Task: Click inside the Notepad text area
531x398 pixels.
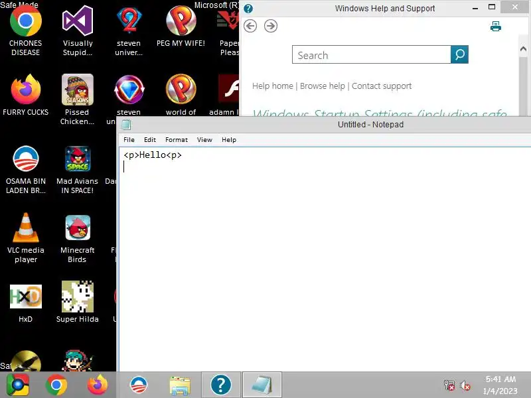Action: (325, 261)
